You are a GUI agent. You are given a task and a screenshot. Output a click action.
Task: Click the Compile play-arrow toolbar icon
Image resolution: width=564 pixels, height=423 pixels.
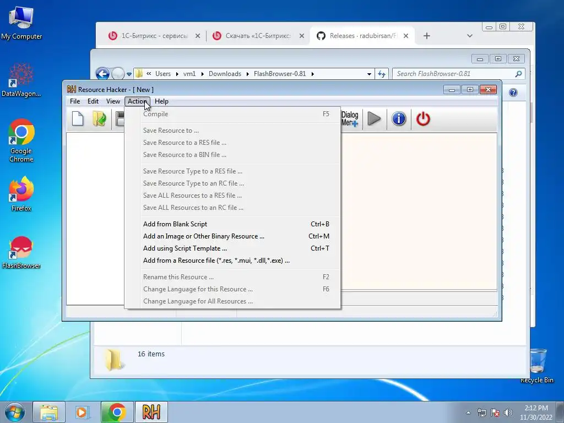374,119
